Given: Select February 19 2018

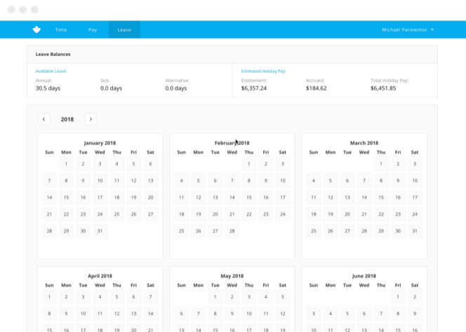Looking at the screenshot, I should click(x=198, y=214).
